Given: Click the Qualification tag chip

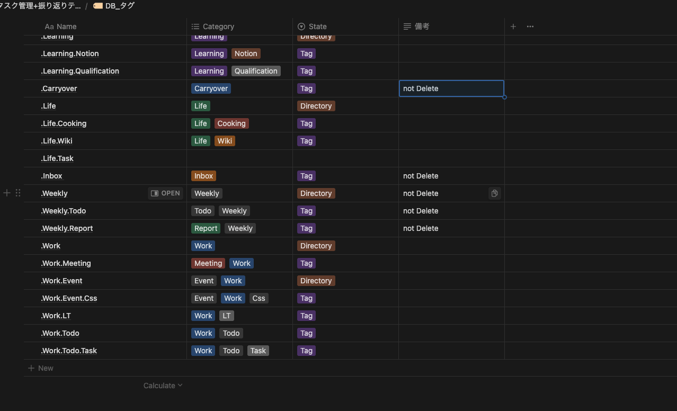Looking at the screenshot, I should 256,71.
